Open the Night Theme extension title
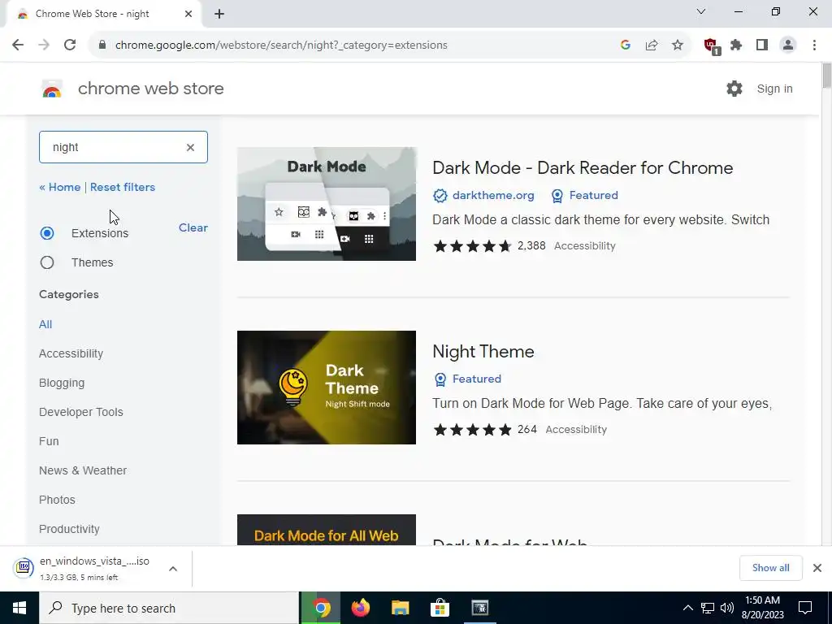The height and width of the screenshot is (624, 832). pos(483,351)
